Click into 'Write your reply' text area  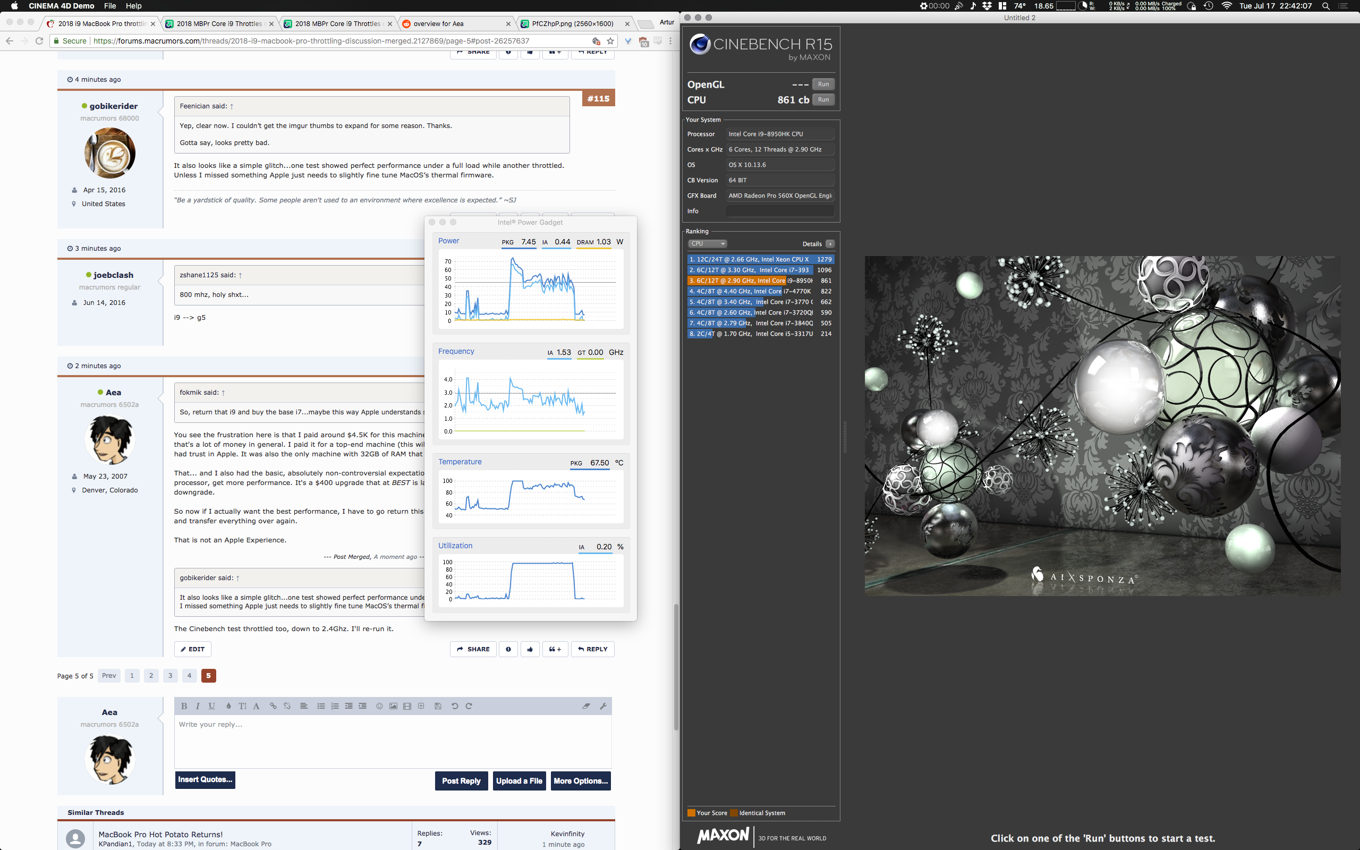pyautogui.click(x=393, y=742)
